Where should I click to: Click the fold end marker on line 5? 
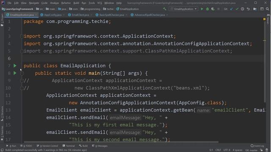pyautogui.click(x=22, y=51)
